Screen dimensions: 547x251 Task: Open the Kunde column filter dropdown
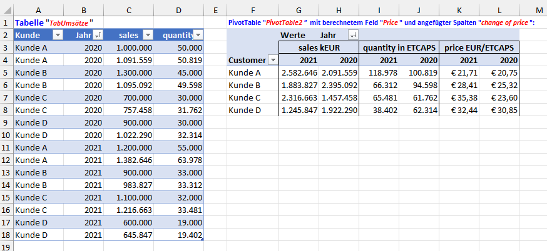(58, 35)
